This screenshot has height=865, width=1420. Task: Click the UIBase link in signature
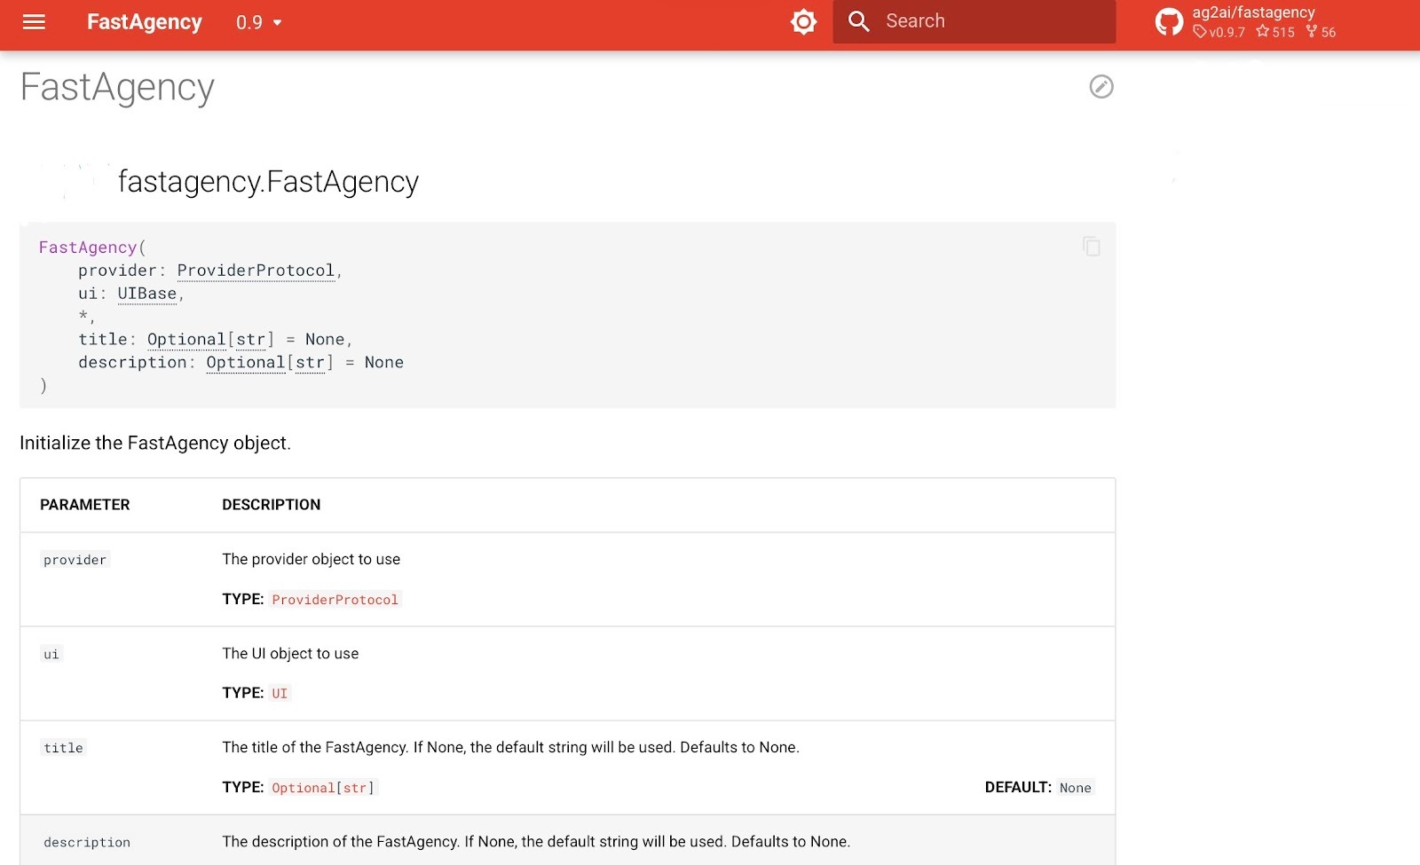click(x=147, y=294)
